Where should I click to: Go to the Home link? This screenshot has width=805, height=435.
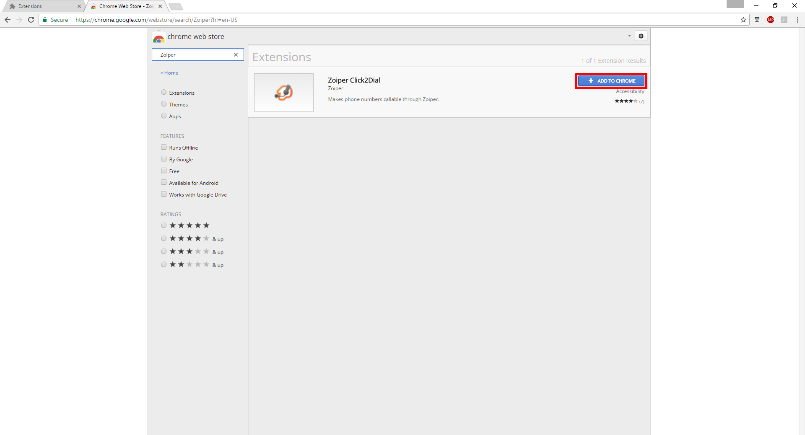(171, 73)
